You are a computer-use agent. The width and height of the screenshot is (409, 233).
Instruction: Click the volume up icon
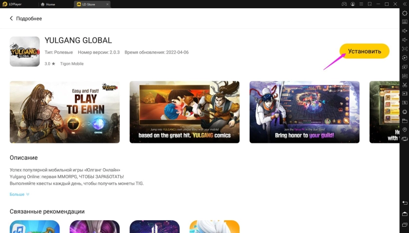point(405,31)
